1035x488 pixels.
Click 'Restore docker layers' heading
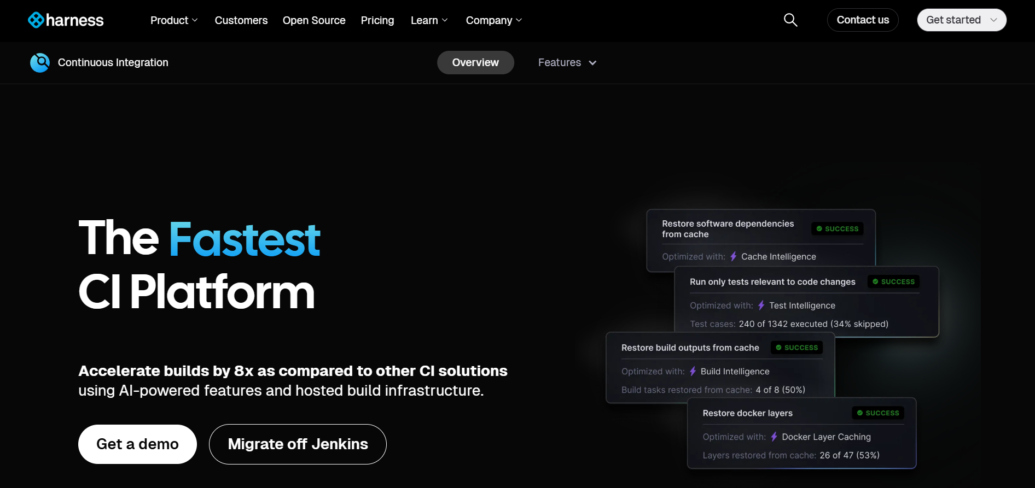tap(747, 413)
